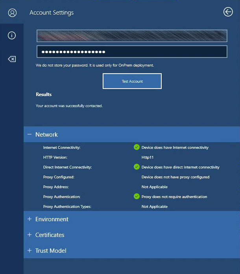The height and width of the screenshot is (274, 240).
Task: Click into the masked password field
Action: tap(132, 52)
